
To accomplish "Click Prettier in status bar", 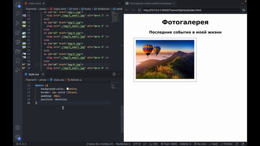I will coord(227,144).
